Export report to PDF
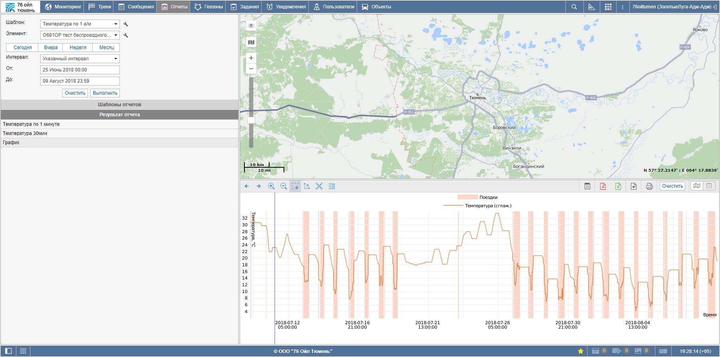This screenshot has width=720, height=357. (603, 186)
